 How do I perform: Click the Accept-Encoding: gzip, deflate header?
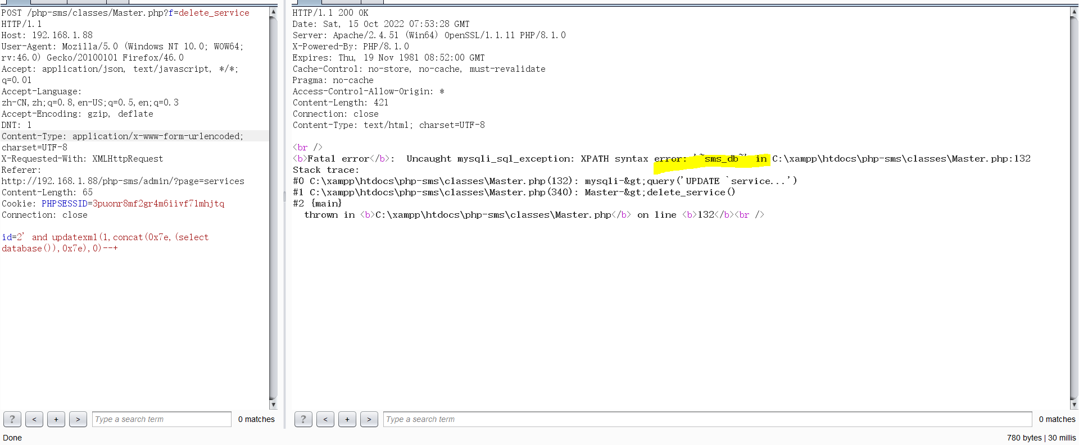click(x=78, y=114)
